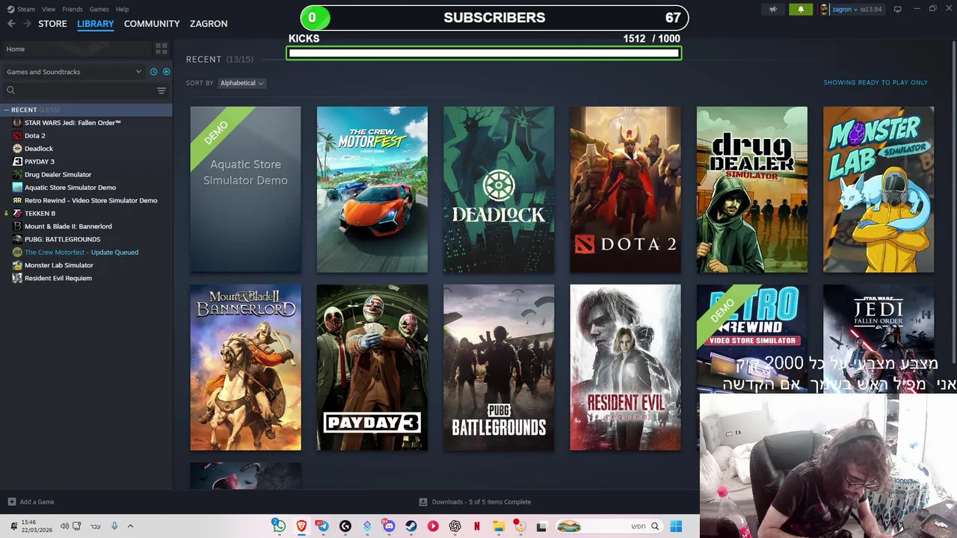957x538 pixels.
Task: Click the Downloads status icon
Action: pyautogui.click(x=422, y=501)
